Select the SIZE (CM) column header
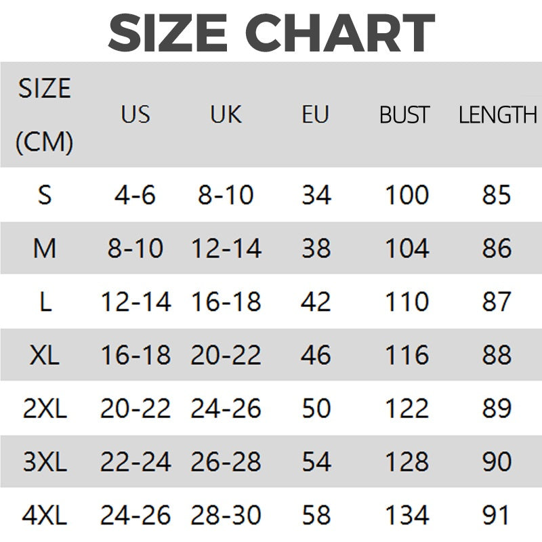This screenshot has width=542, height=542. 44,114
